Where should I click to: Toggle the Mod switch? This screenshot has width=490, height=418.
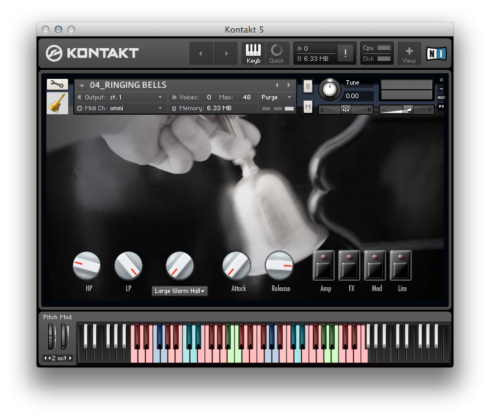[375, 266]
